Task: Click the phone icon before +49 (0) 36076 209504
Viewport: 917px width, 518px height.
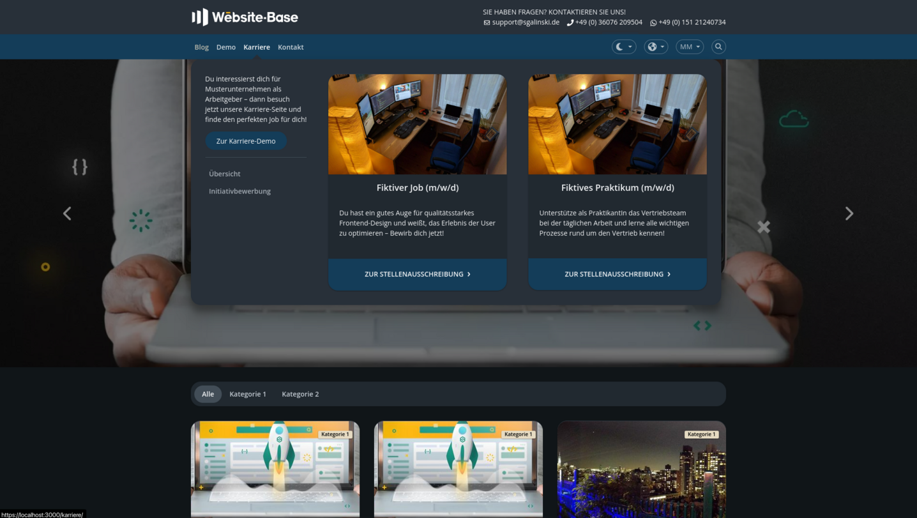Action: [569, 22]
